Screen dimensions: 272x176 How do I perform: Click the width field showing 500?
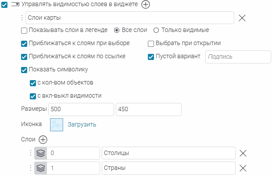click(81, 109)
